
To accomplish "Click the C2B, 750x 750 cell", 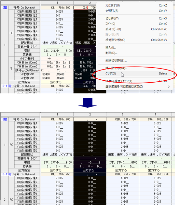I will [x=123, y=174].
